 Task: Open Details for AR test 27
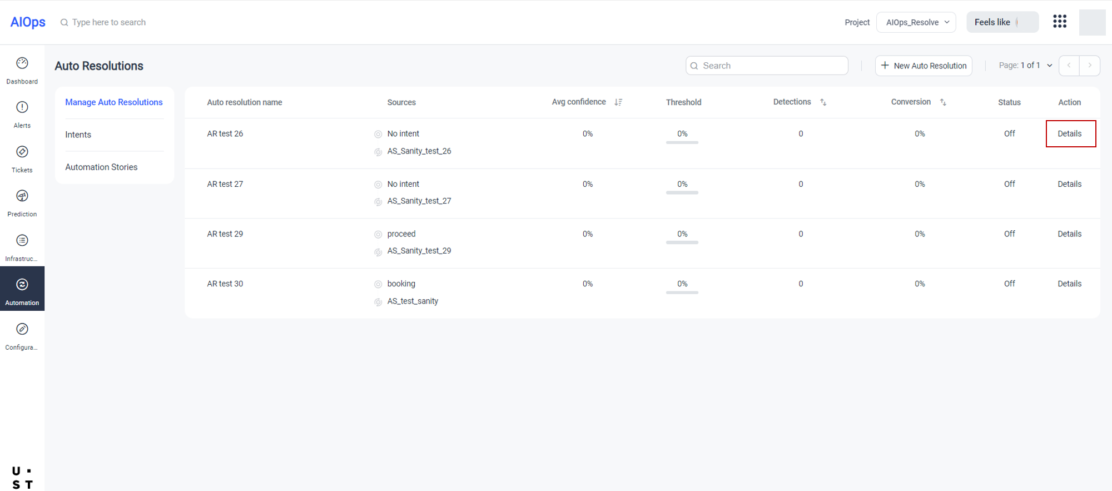pyautogui.click(x=1069, y=184)
